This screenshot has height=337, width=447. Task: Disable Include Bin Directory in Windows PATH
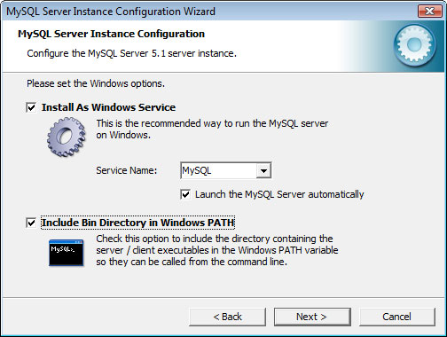31,223
